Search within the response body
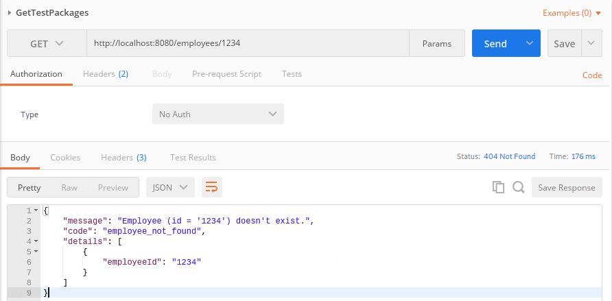Viewport: 612px width, 301px height. [x=518, y=188]
